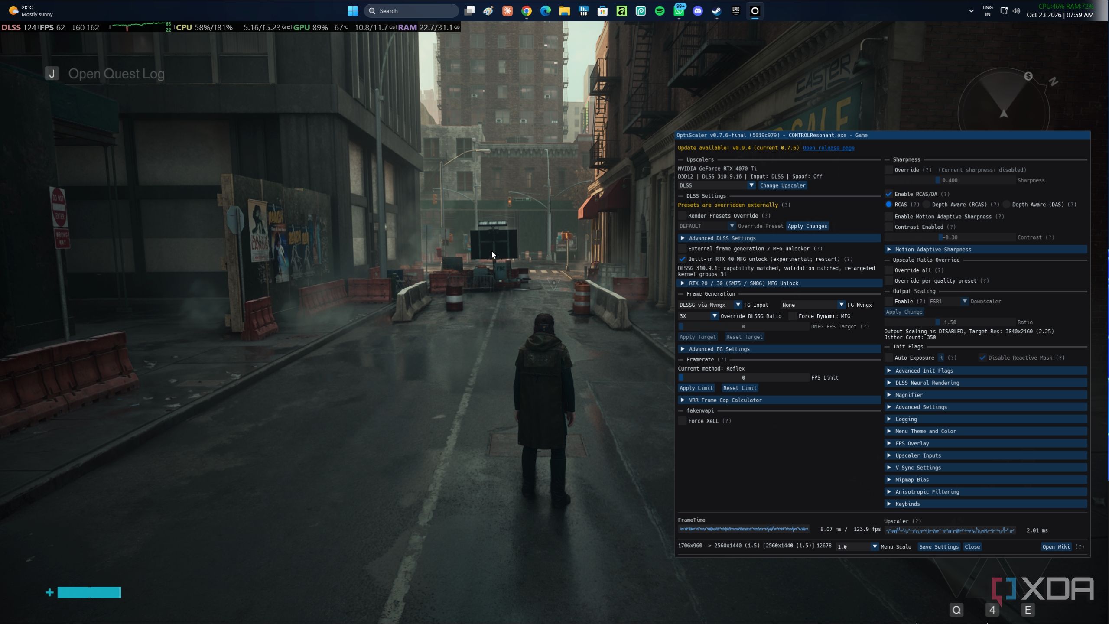Open the Claude asterisk app on the taskbar
Image resolution: width=1109 pixels, height=624 pixels.
click(x=507, y=11)
